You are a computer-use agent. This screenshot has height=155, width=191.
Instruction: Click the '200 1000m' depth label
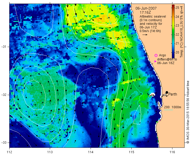pos(173,107)
